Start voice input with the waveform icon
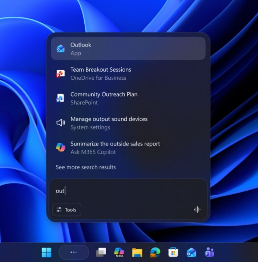This screenshot has height=262, width=258. click(x=197, y=210)
